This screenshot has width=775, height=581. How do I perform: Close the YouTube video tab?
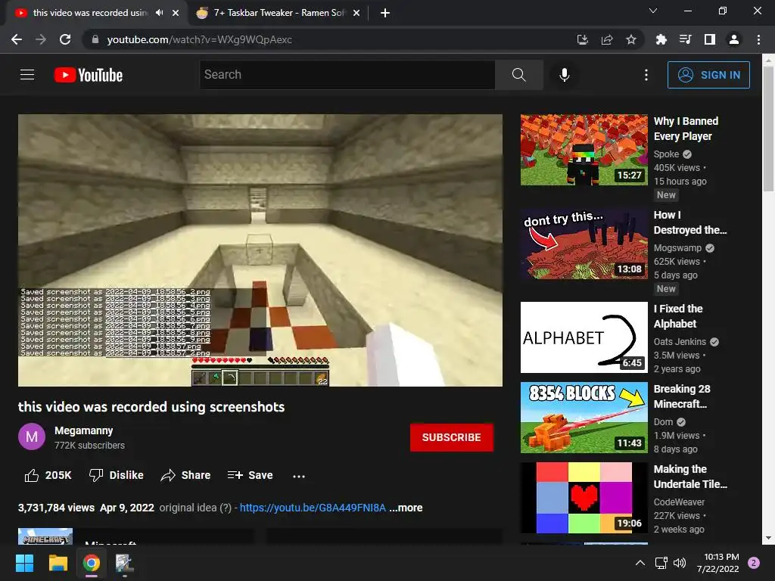tap(176, 13)
